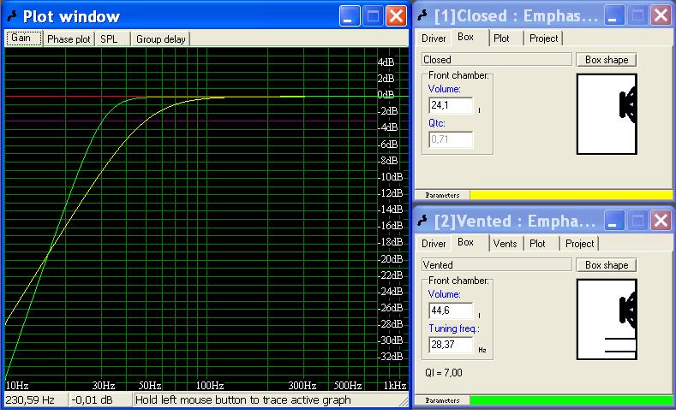
Task: Open the Group delay tab
Action: [x=160, y=39]
